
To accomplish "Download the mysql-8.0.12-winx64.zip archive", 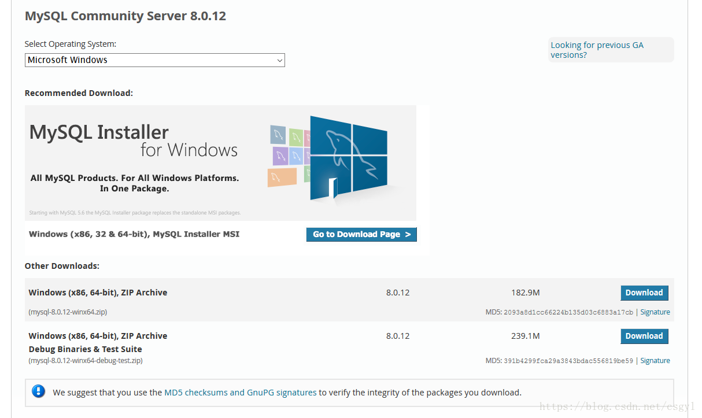I will coord(644,293).
